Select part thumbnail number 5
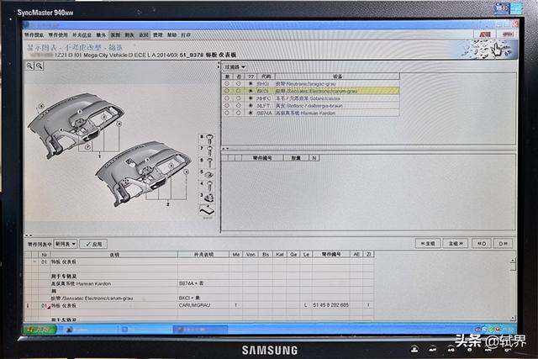 tap(208, 174)
